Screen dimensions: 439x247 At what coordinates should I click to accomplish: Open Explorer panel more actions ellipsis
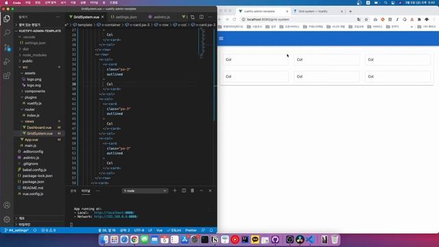click(x=58, y=17)
